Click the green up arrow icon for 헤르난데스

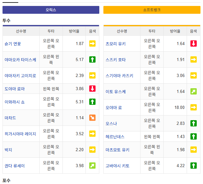(194, 136)
